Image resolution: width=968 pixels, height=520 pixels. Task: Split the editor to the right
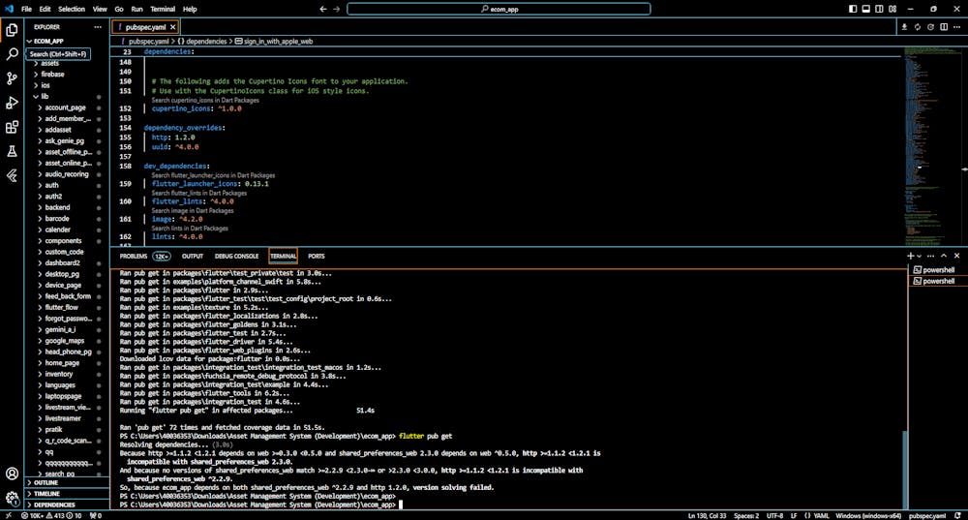click(944, 27)
